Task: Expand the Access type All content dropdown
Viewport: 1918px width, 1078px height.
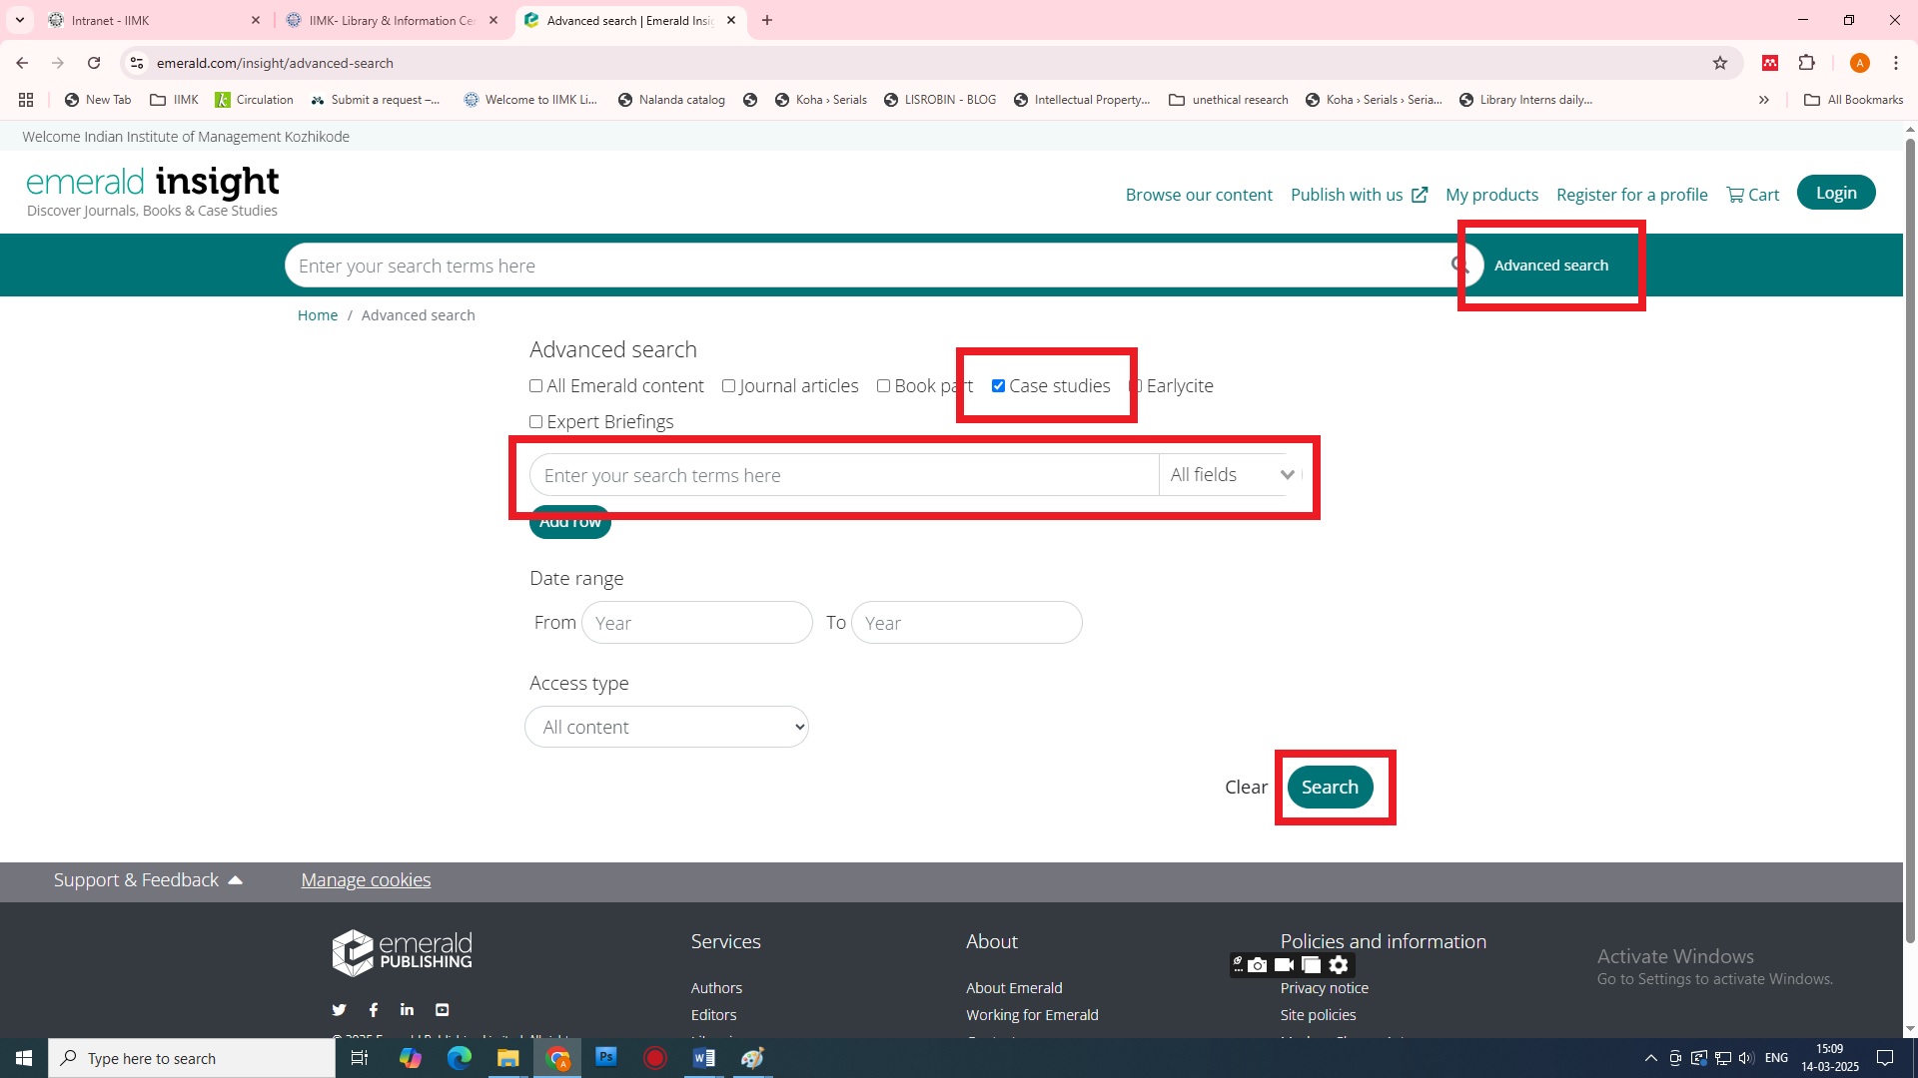Action: 666,728
